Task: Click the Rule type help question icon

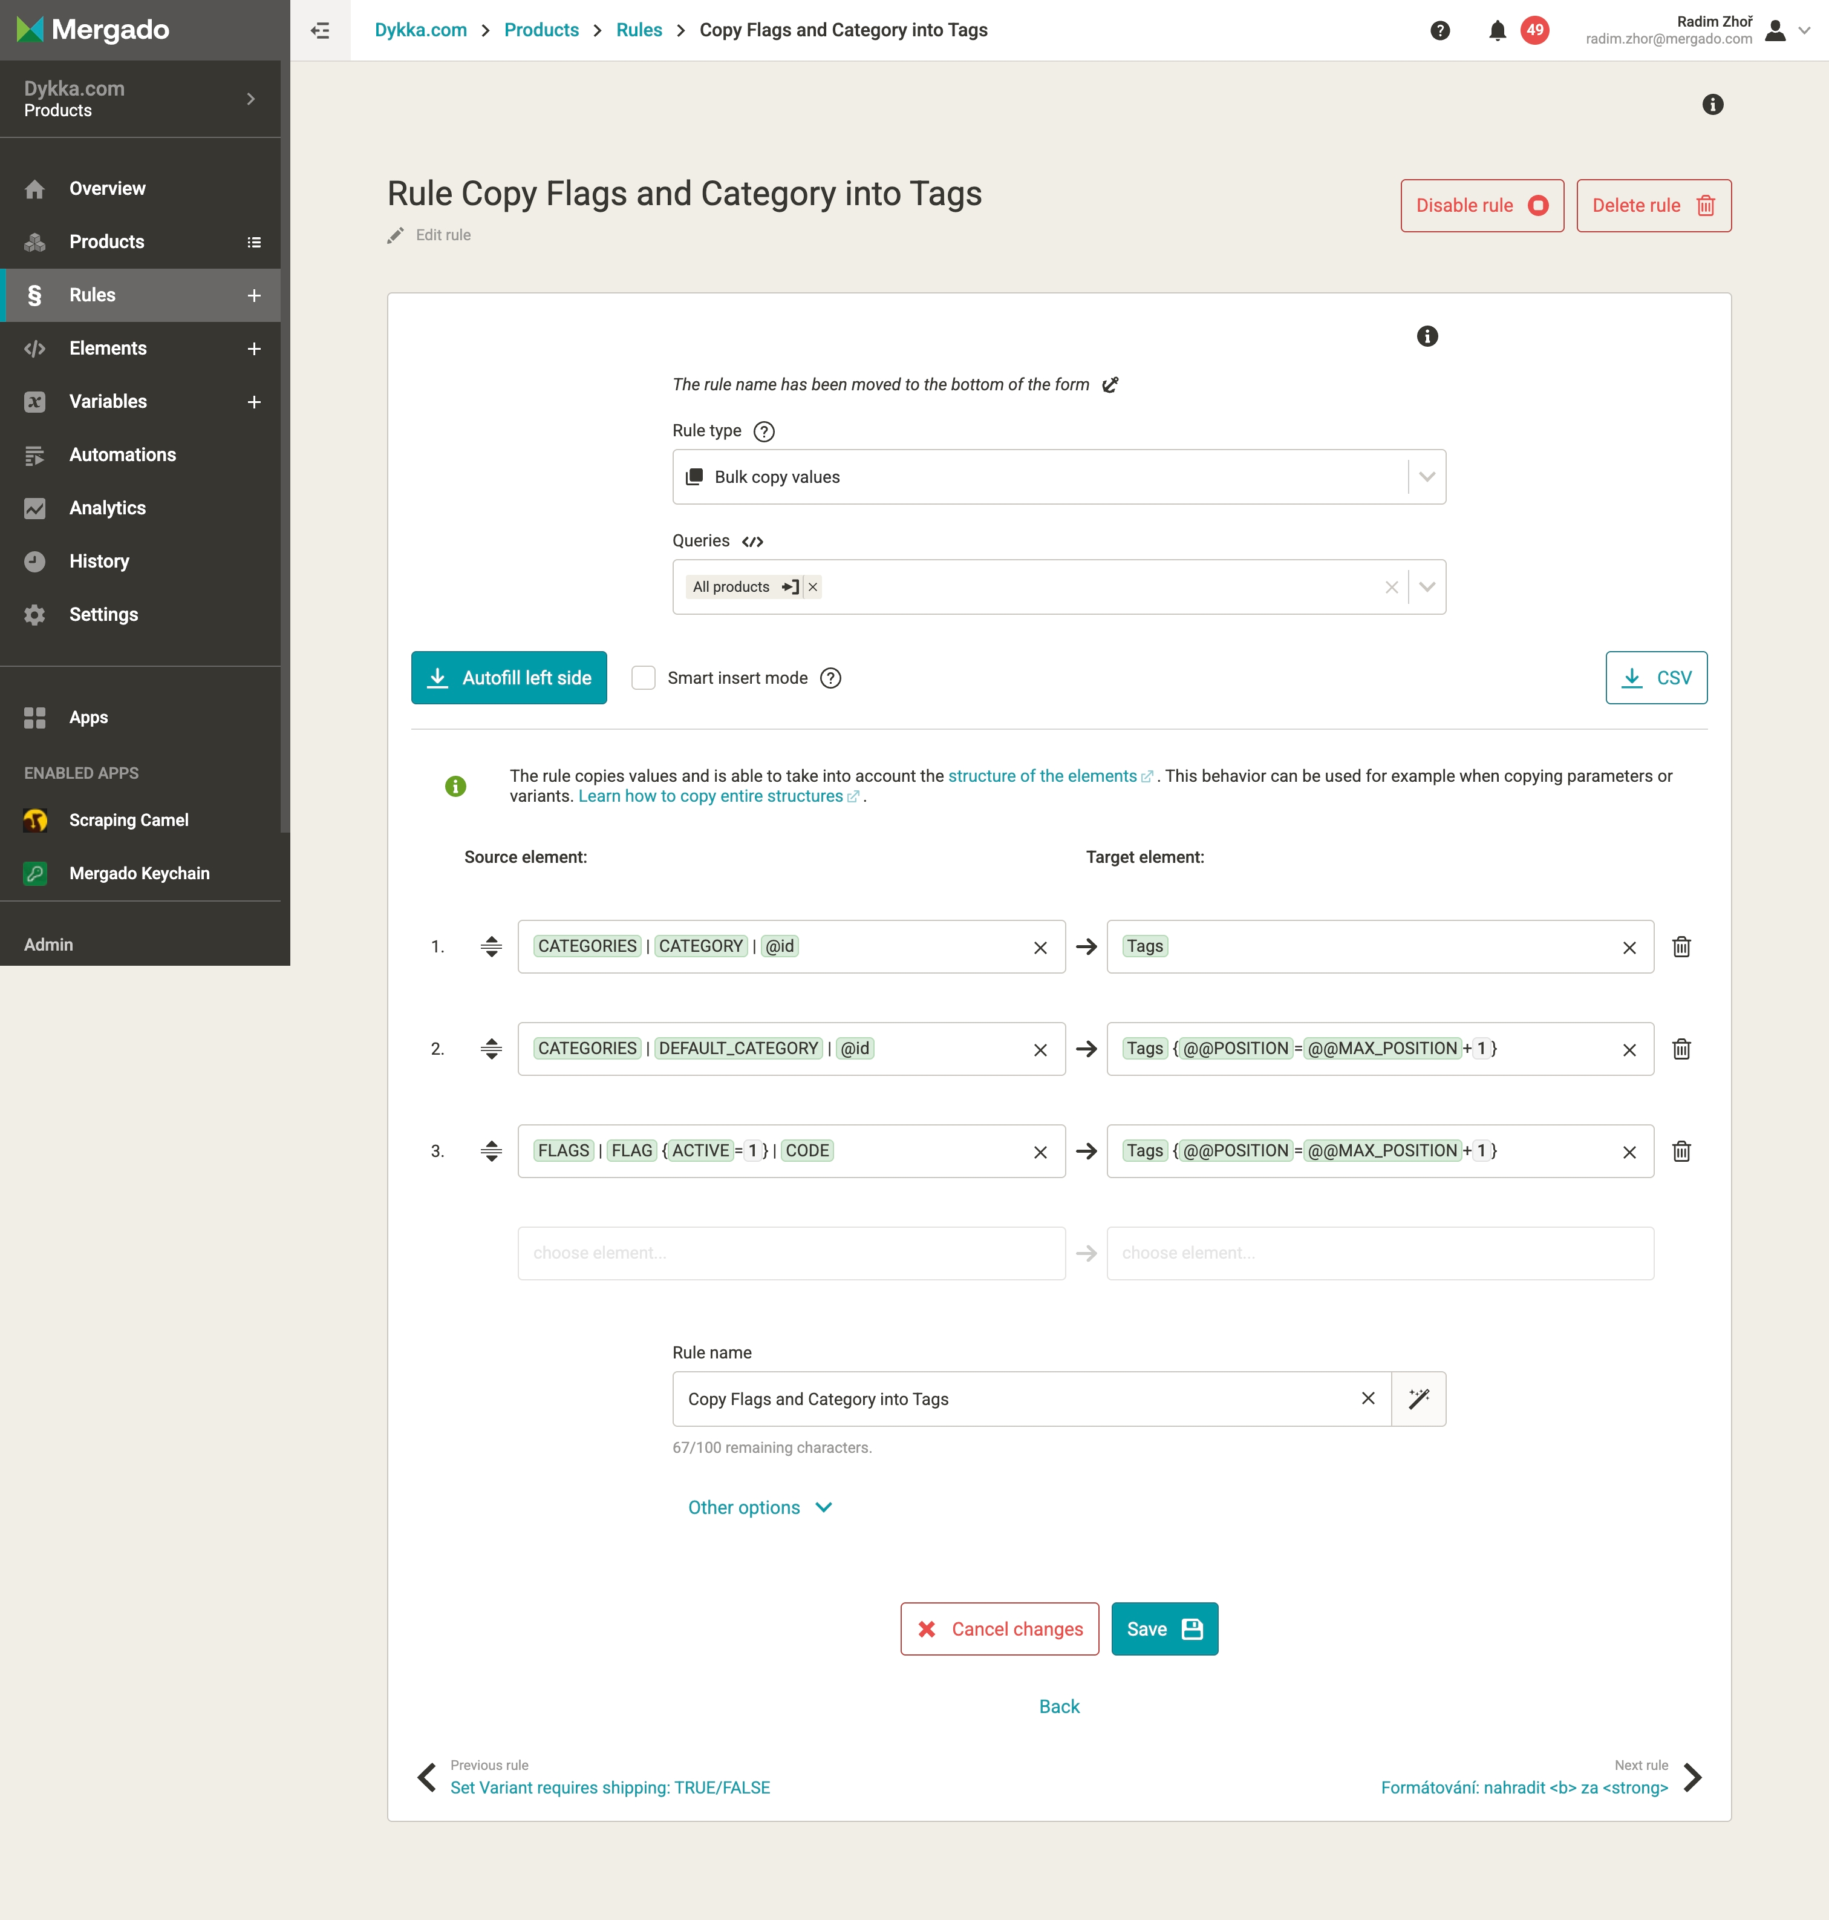Action: coord(765,431)
